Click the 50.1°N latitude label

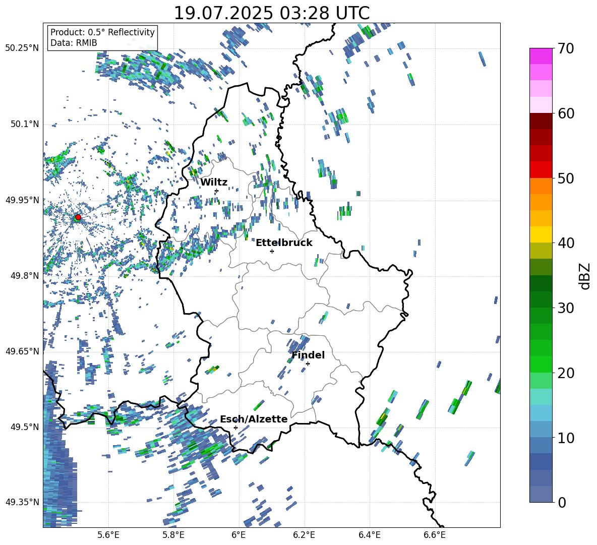(24, 124)
